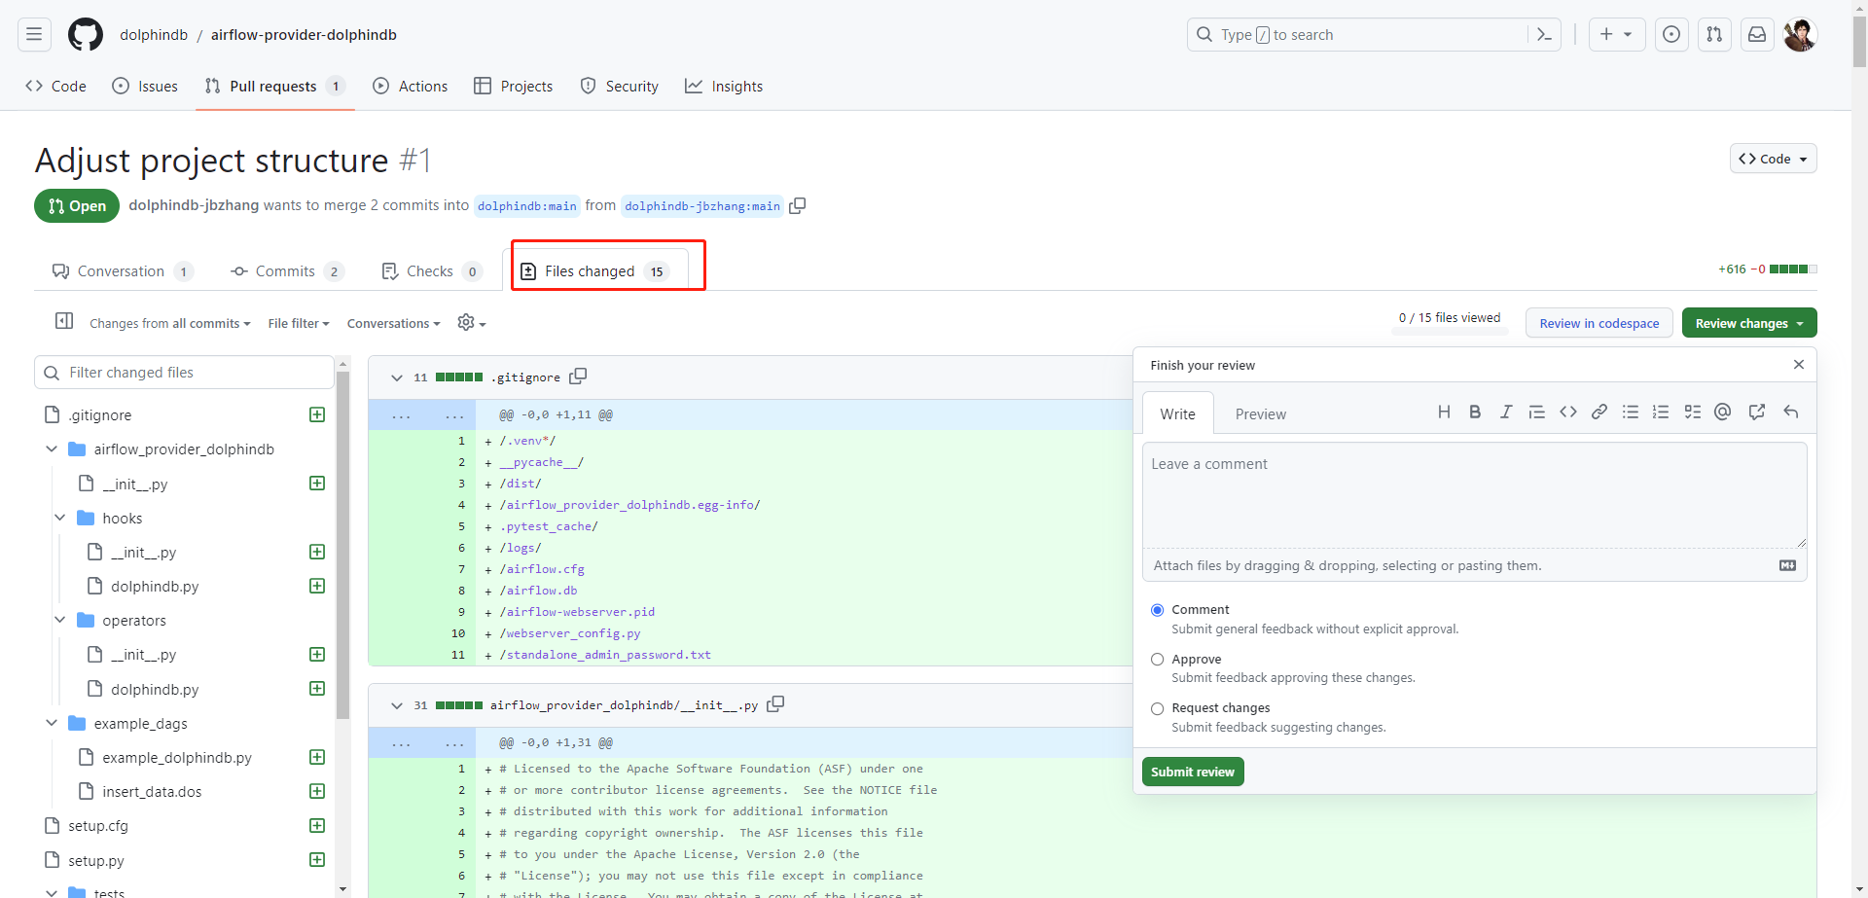Open diff view settings gear dropdown
The width and height of the screenshot is (1868, 898).
point(472,323)
